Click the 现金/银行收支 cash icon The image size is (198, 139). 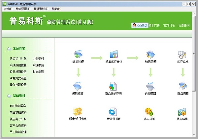coord(78,112)
